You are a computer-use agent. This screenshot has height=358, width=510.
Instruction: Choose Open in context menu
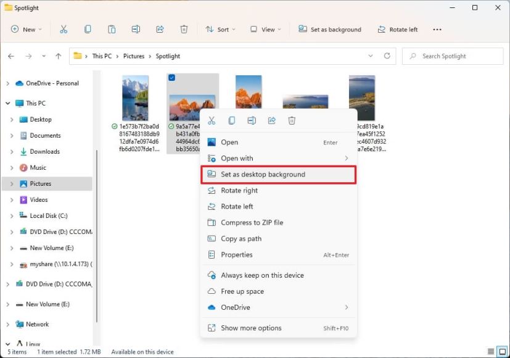point(278,142)
